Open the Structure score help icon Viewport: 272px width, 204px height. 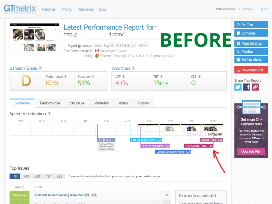pos(93,76)
